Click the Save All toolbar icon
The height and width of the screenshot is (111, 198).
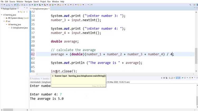click(9, 5)
